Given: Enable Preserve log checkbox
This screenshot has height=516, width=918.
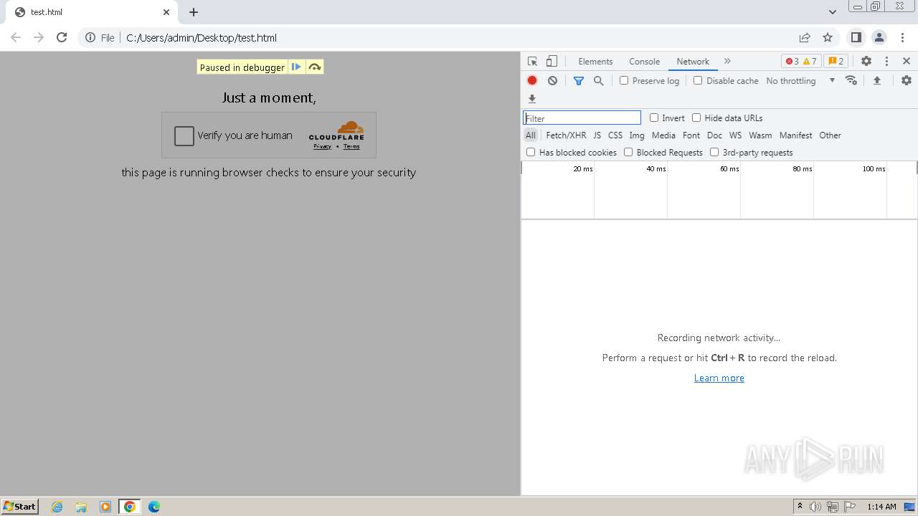Looking at the screenshot, I should 624,80.
